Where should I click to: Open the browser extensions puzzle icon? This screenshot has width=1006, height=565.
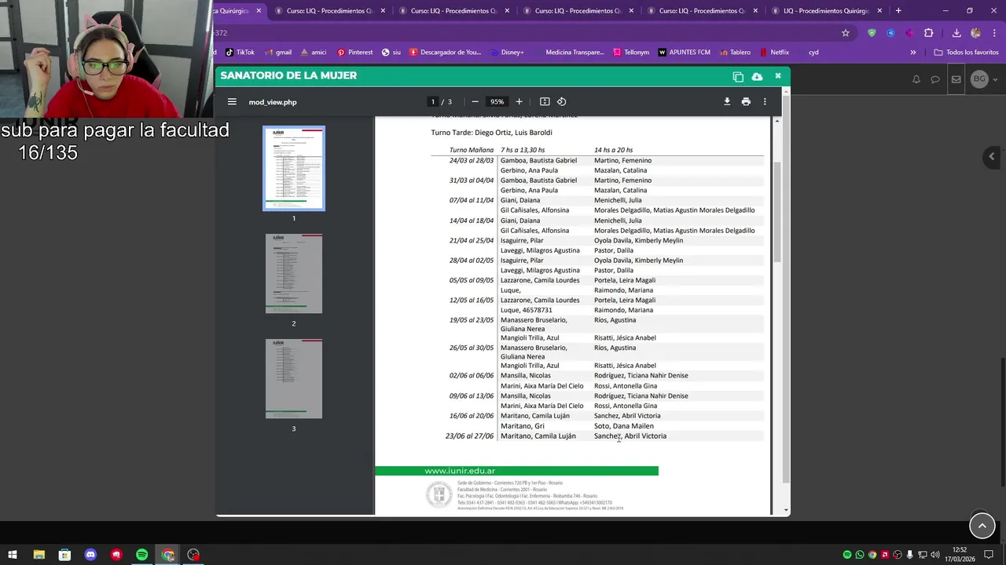[929, 33]
